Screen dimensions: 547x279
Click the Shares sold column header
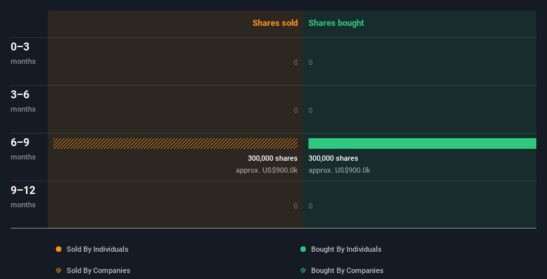click(275, 23)
